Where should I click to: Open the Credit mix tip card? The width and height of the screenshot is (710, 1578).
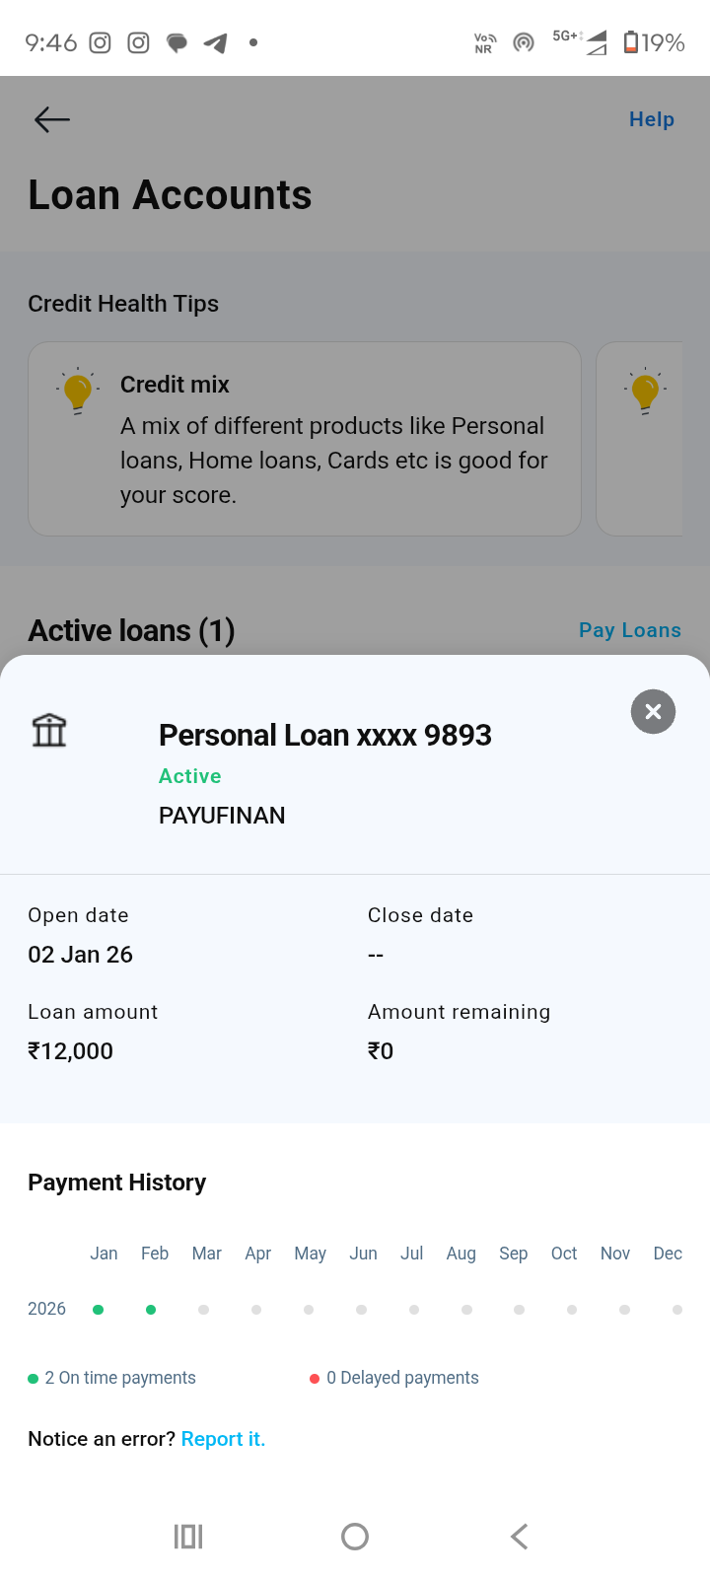tap(304, 439)
